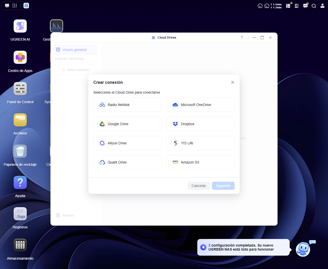Open the messages notification icon

(305, 6)
